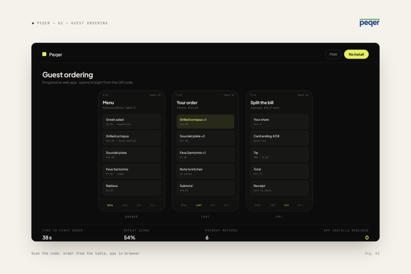The image size is (411, 274).
Task: Click the 38 s time value
Action: (47, 237)
